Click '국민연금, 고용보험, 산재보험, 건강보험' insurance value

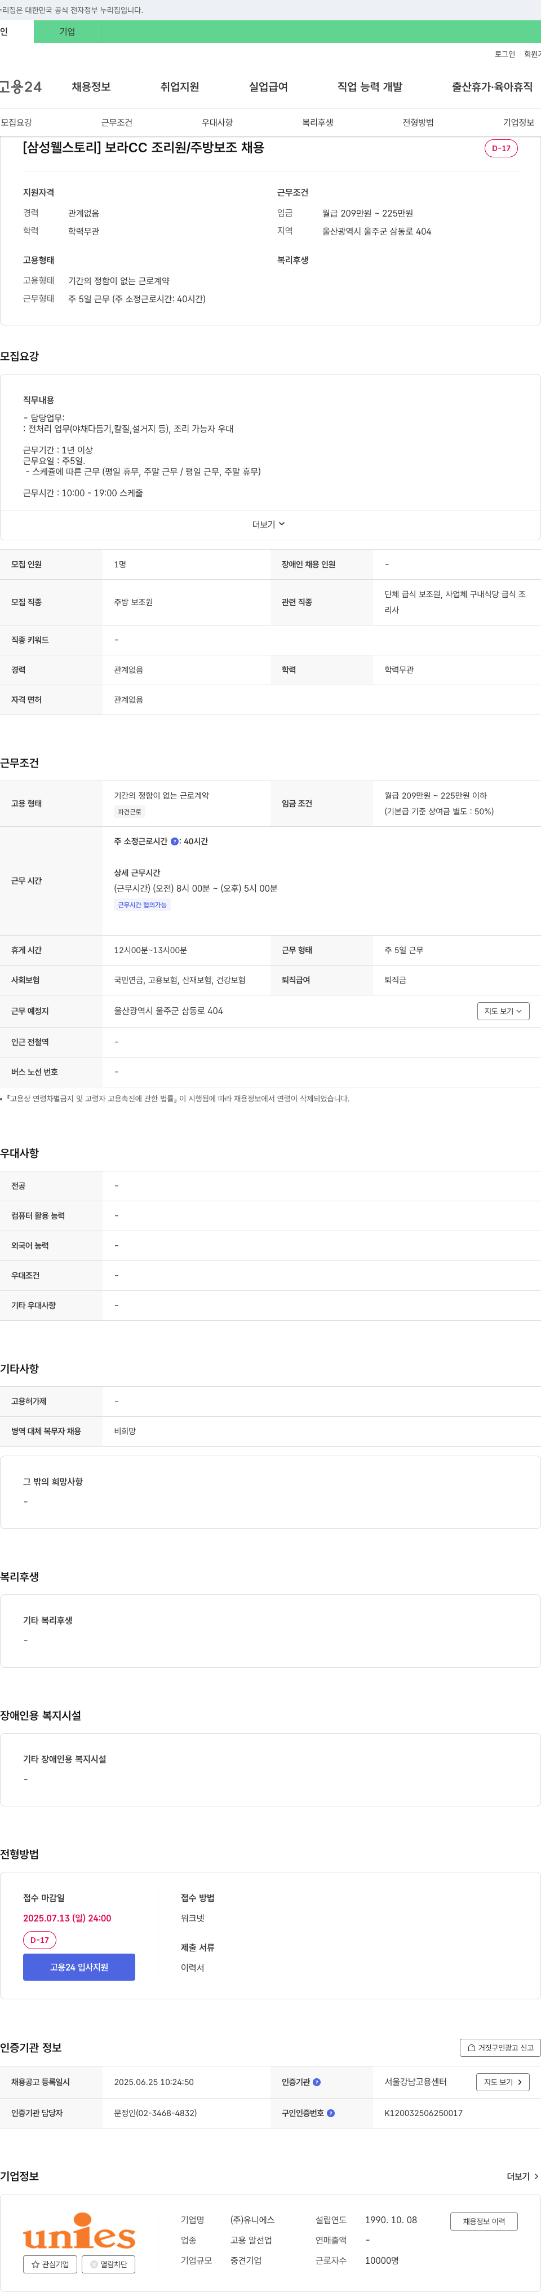coord(179,980)
